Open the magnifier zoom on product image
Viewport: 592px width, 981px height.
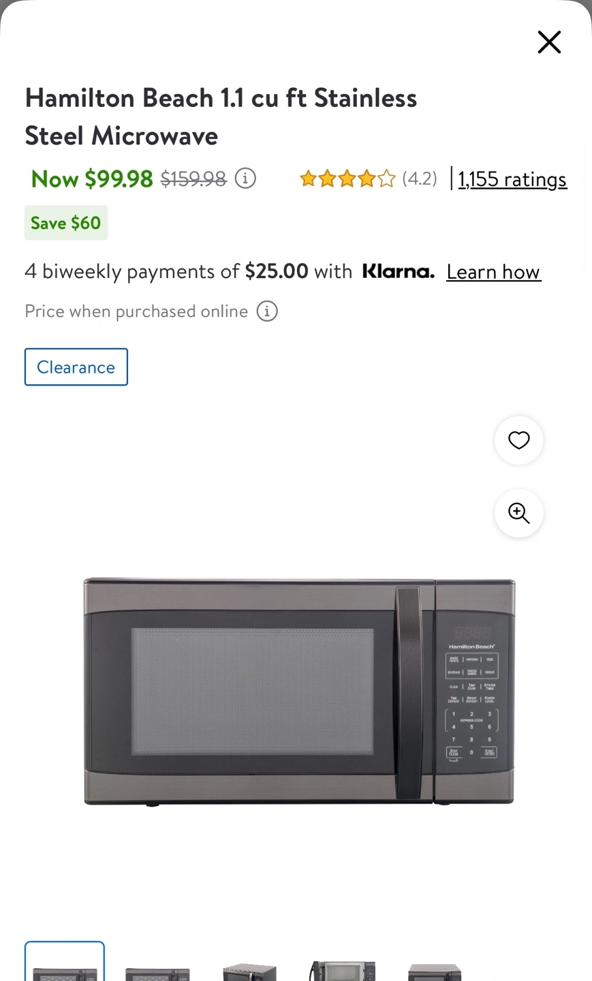pyautogui.click(x=519, y=513)
